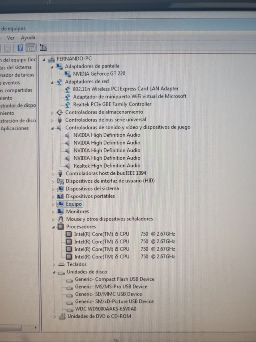Click the DVD drive icon for Unidades de DVD

(x=62, y=316)
